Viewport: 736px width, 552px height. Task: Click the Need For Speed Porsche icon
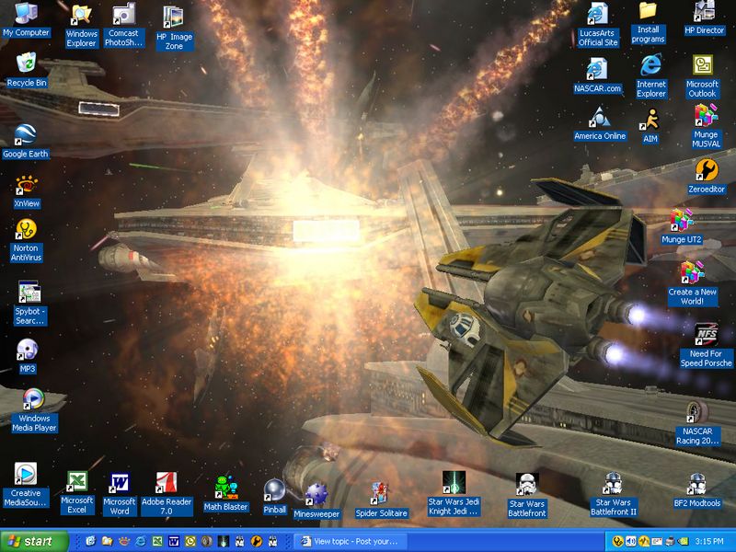pyautogui.click(x=707, y=345)
